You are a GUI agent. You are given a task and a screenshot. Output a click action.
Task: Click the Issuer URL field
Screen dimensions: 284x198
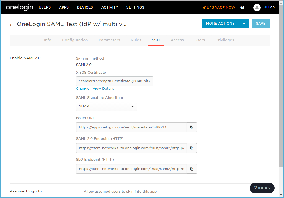point(131,127)
